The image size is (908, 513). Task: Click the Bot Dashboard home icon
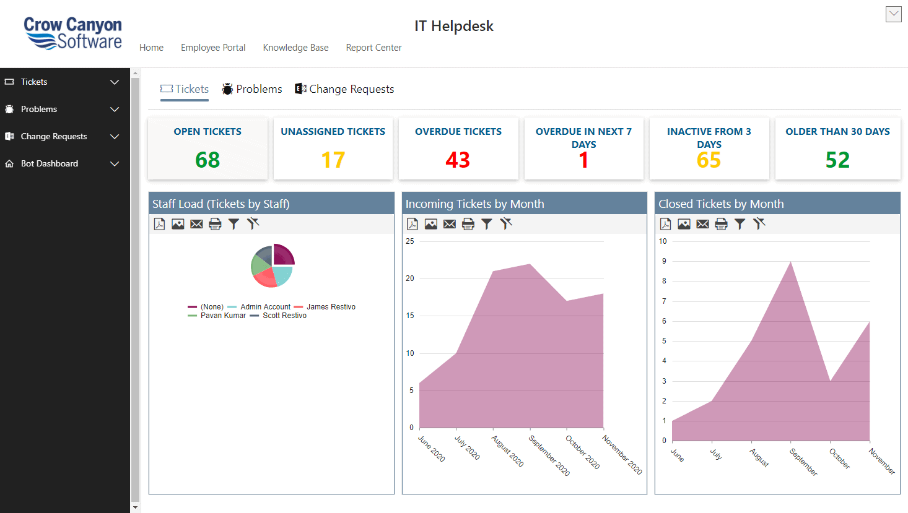point(9,163)
